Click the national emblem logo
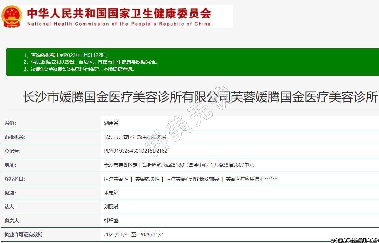Screen dimensions: 379x243 [12, 16]
